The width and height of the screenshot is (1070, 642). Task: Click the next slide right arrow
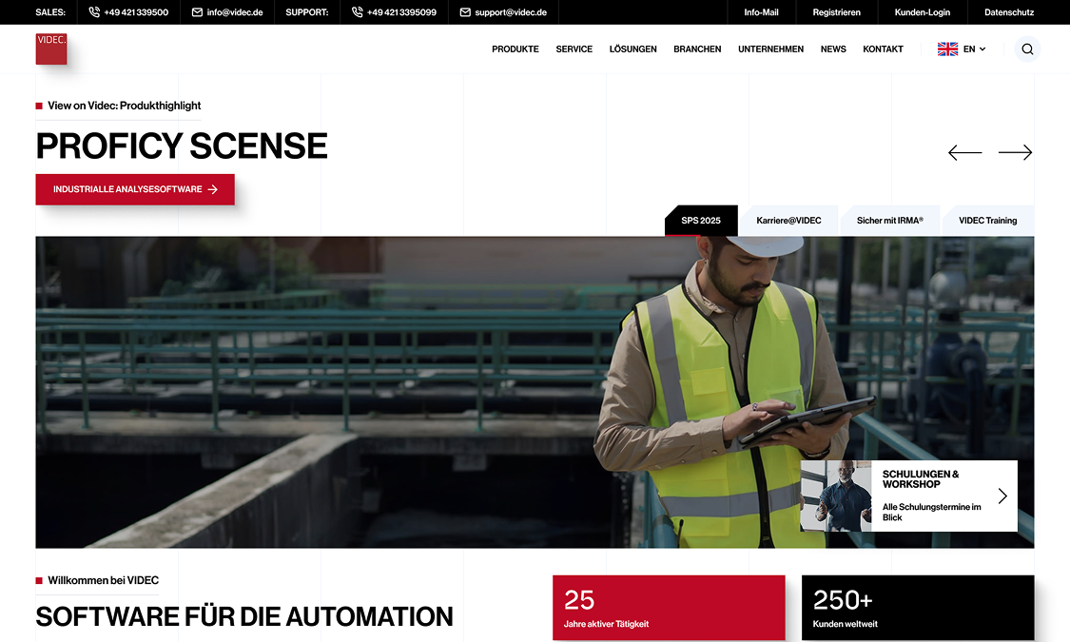coord(1015,152)
